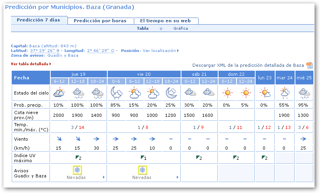Click the wind arrow icon for mié 25
320x193 pixels.
click(x=304, y=139)
